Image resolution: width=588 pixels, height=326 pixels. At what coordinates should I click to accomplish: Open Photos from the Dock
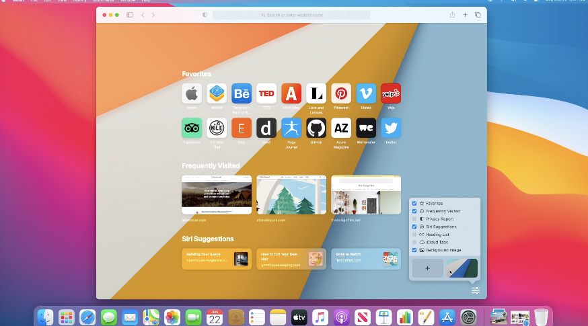click(x=172, y=318)
